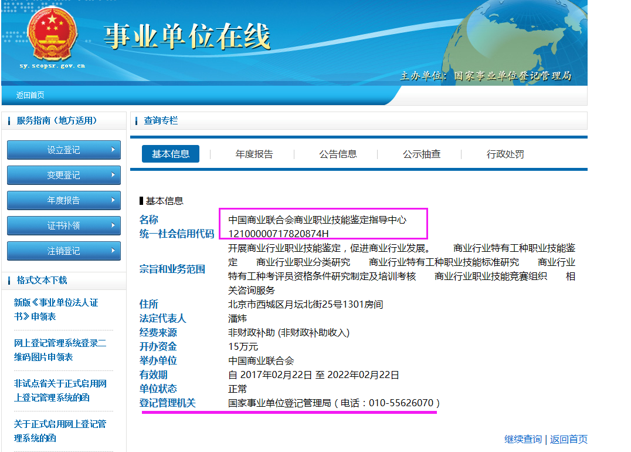Click the 主办单位 国家事业单位登记管理局 banner text
631x452 pixels.
486,76
